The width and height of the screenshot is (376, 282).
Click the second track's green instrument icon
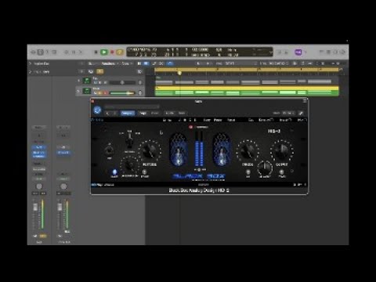point(86,91)
